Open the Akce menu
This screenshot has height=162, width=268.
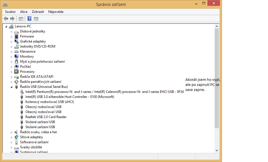point(23,12)
